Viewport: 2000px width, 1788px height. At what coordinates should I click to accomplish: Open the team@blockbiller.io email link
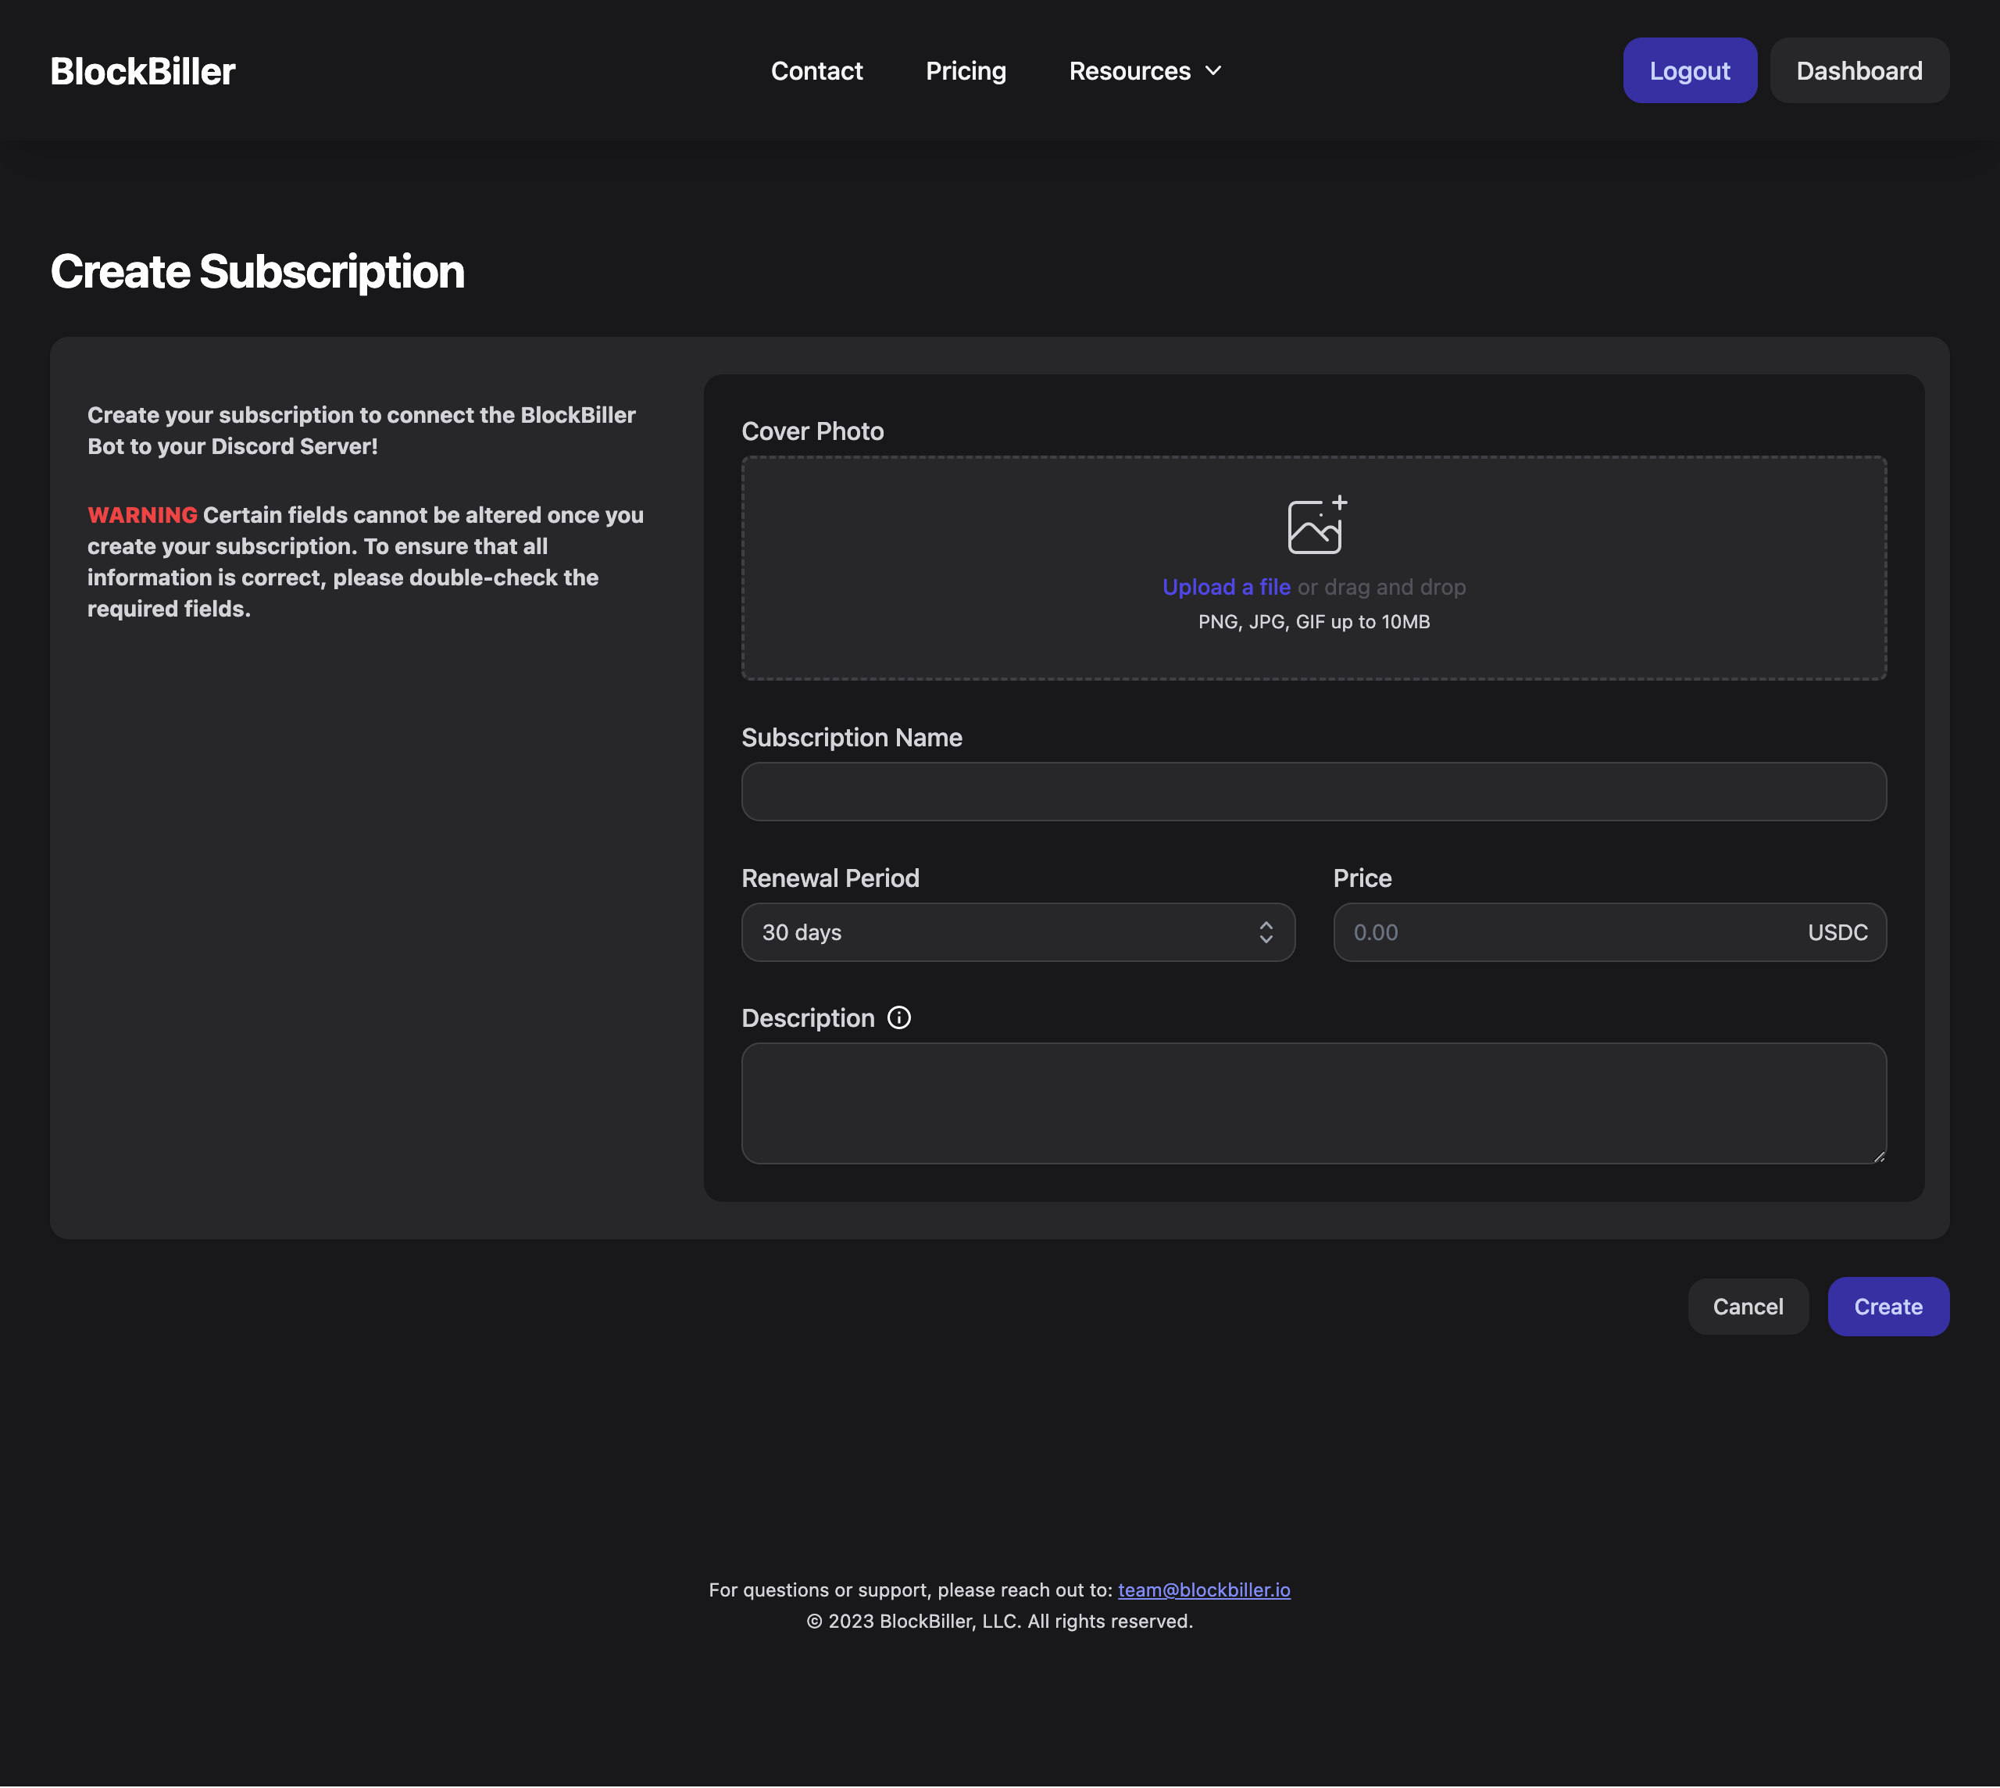(1203, 1590)
